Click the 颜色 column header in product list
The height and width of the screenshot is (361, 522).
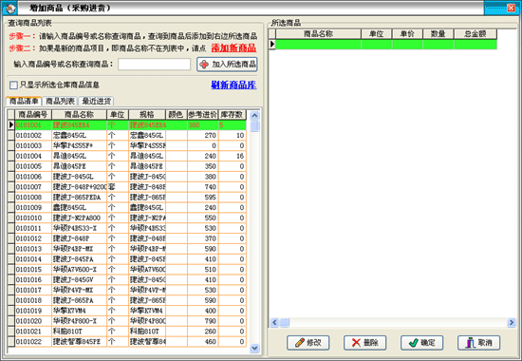(176, 114)
